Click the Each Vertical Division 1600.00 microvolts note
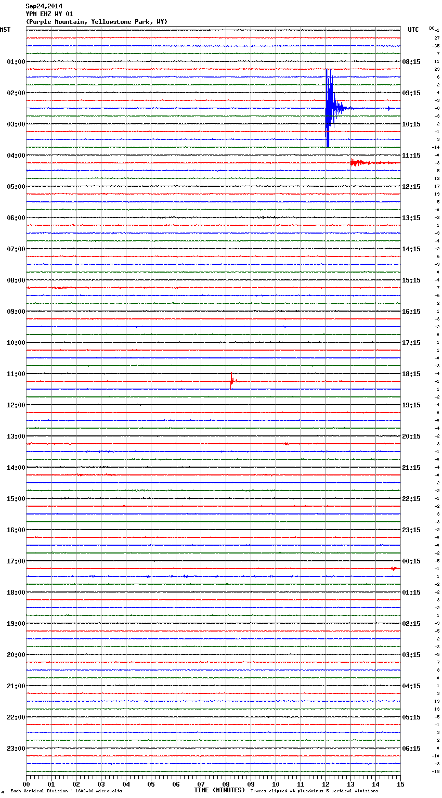Image resolution: width=442 pixels, height=798 pixels. tap(66, 791)
